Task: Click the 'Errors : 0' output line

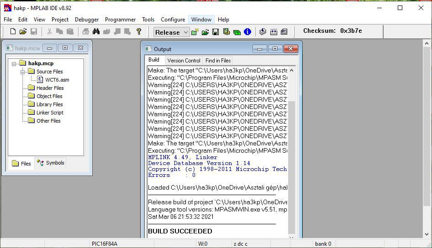Action: tap(172, 175)
